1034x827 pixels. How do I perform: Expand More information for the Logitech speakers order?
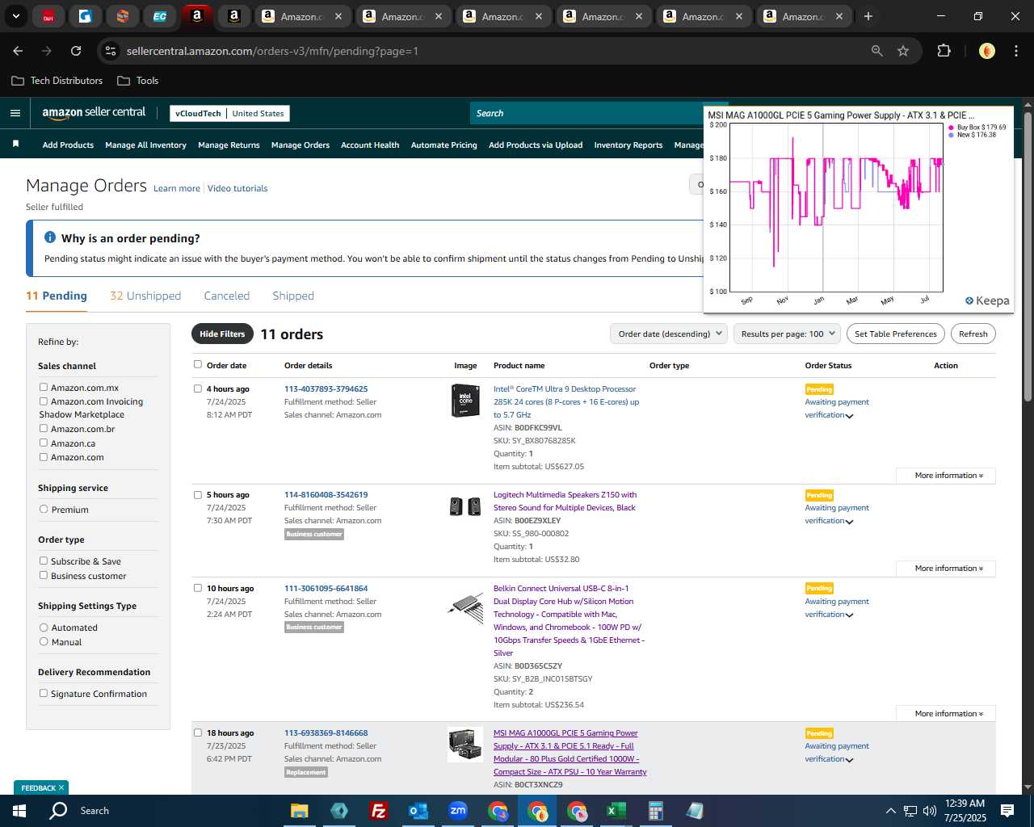(x=946, y=569)
